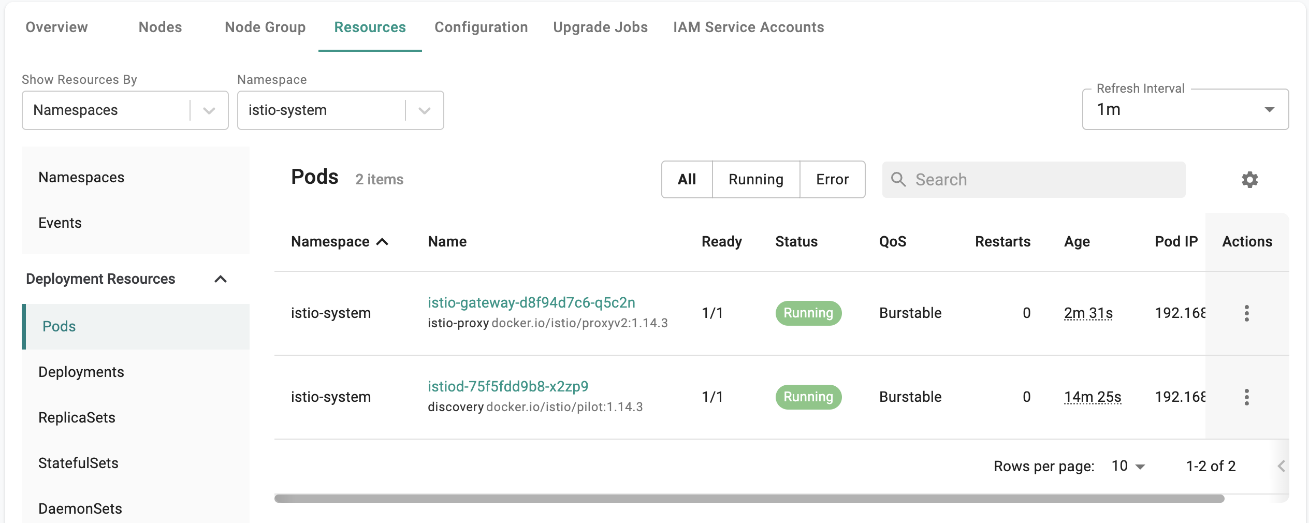
Task: Switch to the Overview tab
Action: 57,27
